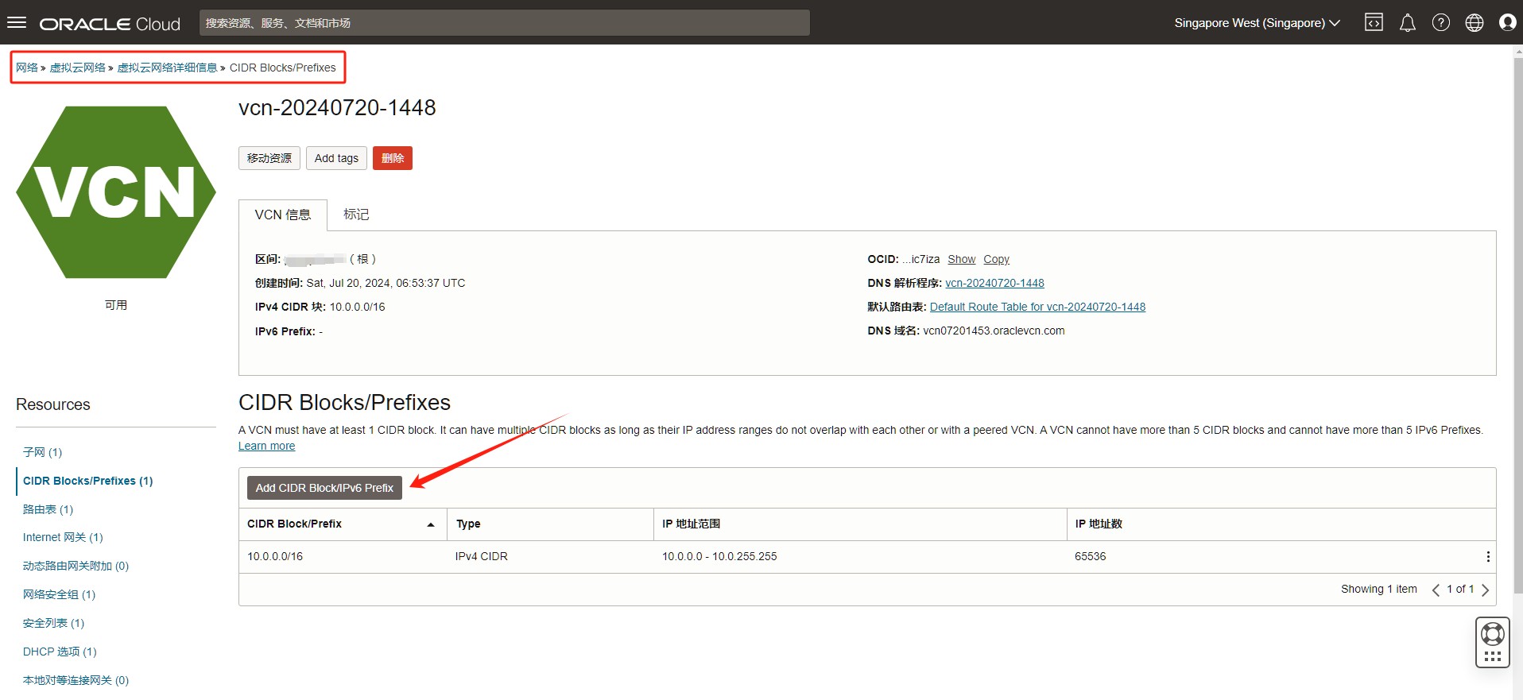Select the 65536 address count cell

click(1091, 557)
